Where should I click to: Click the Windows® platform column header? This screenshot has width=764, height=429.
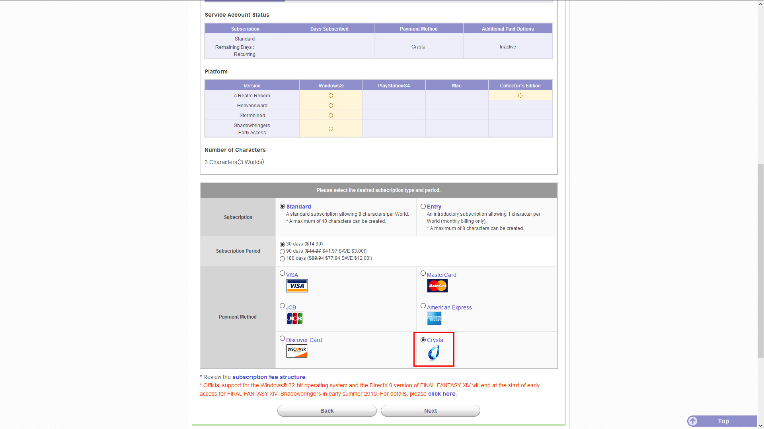click(x=331, y=86)
